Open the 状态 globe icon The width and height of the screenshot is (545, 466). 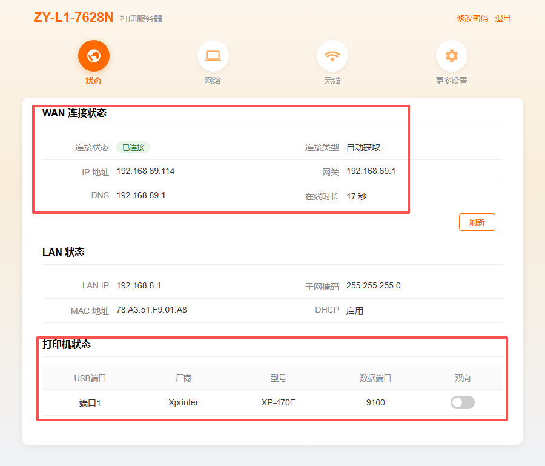93,56
